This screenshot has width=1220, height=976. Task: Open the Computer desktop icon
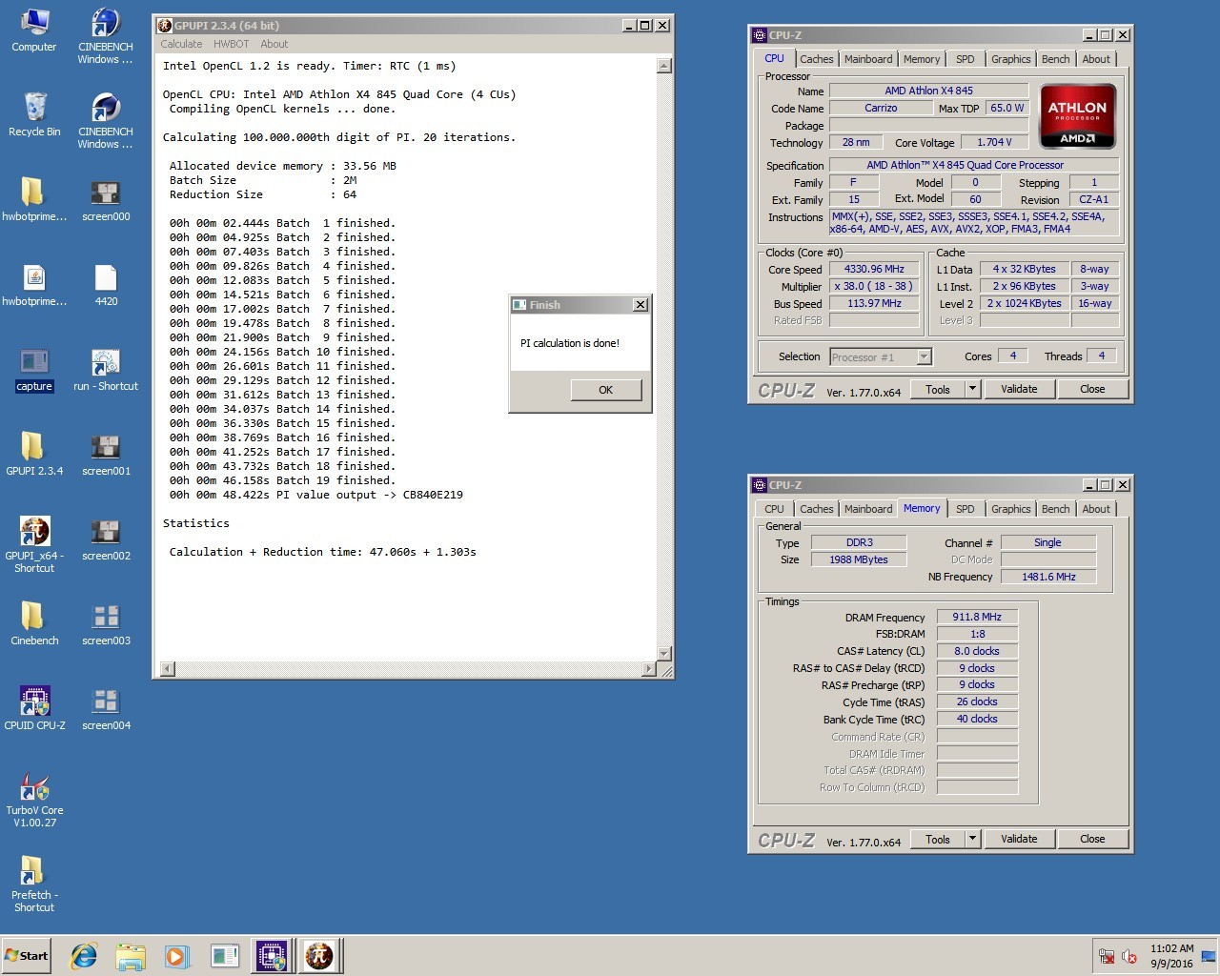coord(34,31)
